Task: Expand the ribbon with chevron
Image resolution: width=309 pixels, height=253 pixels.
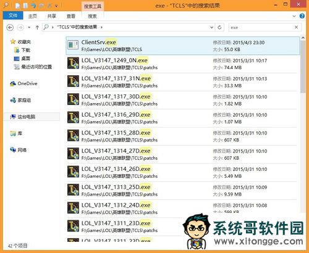Action: pyautogui.click(x=294, y=16)
